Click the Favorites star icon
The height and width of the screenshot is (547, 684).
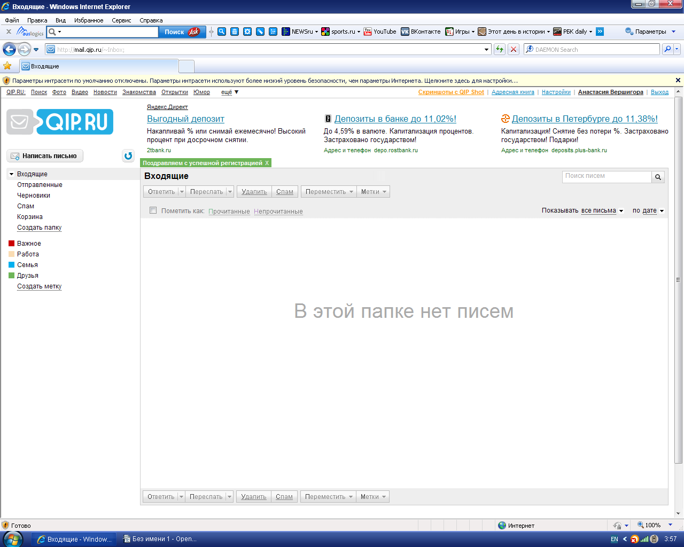7,66
